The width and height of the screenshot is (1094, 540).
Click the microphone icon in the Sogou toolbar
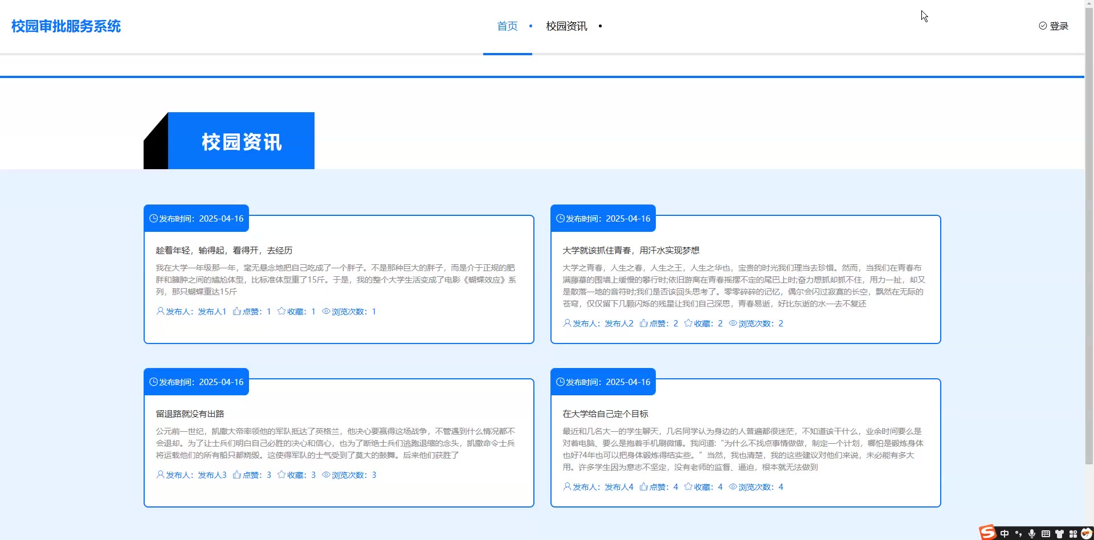coord(1031,534)
